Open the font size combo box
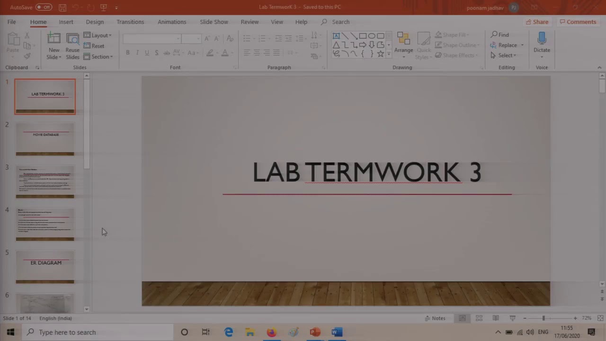This screenshot has height=341, width=606. coord(191,38)
